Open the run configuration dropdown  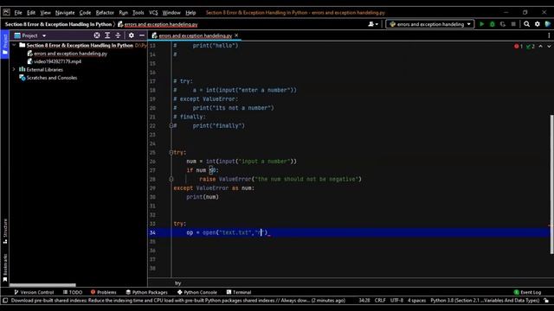[x=429, y=24]
